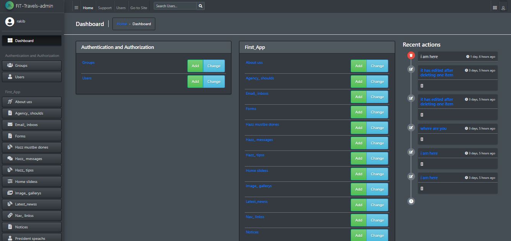Screen dimensions: 511x241
Task: Select Groups in the sidebar
Action: point(32,66)
